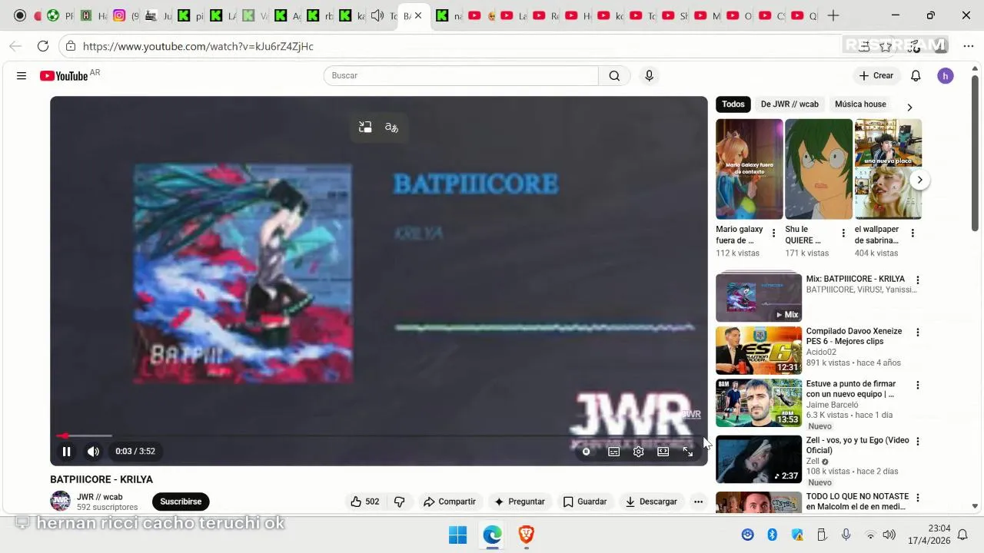Click the translate overlay icon on video
Viewport: 984px width, 553px height.
391,127
